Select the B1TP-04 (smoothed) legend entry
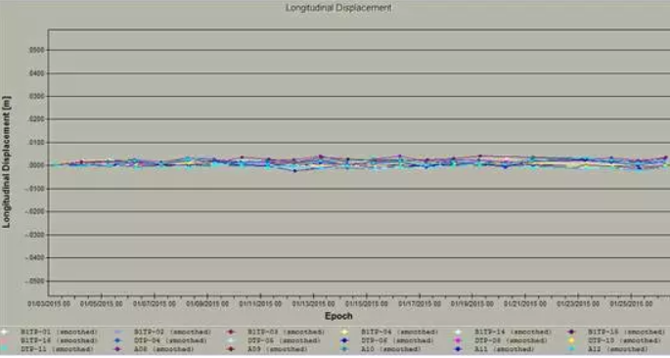Screen dimensions: 670x358 pos(399,332)
